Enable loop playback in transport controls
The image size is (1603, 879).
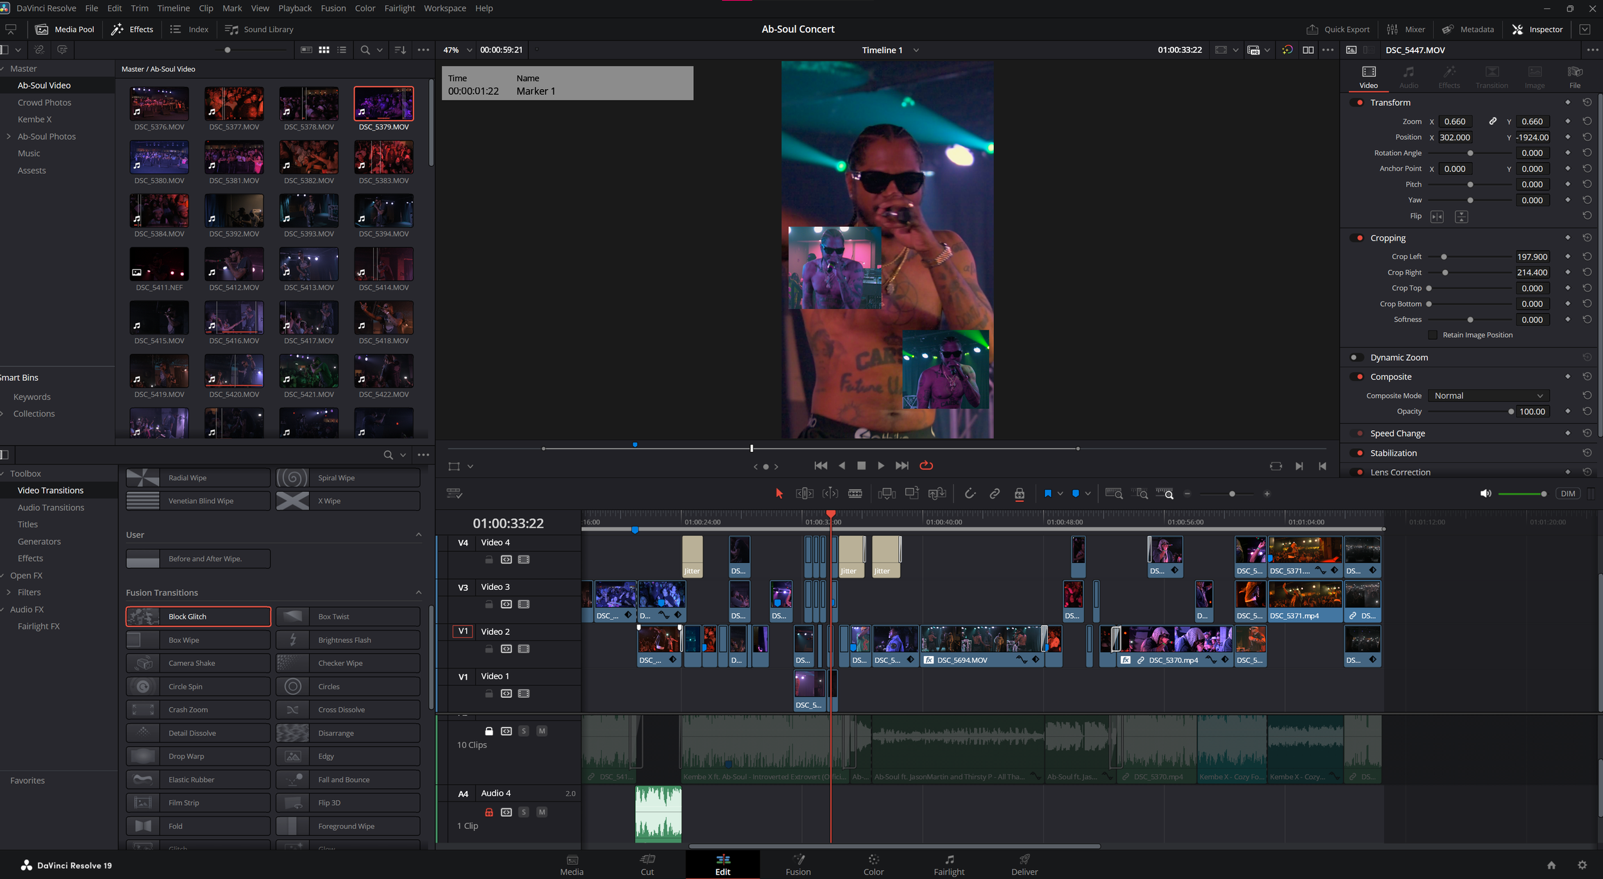926,465
